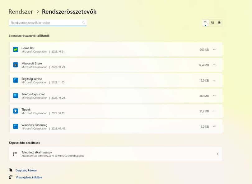Click the Segítség kérése app icon
Image resolution: width=252 pixels, height=184 pixels.
click(x=16, y=80)
